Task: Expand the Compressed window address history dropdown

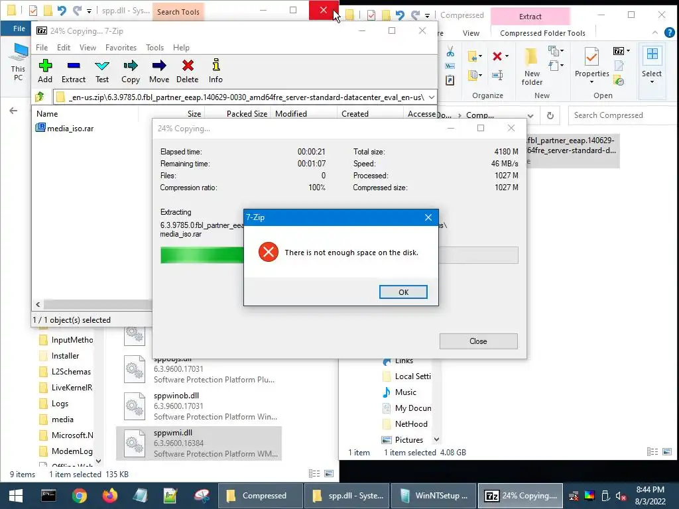Action: tap(530, 115)
